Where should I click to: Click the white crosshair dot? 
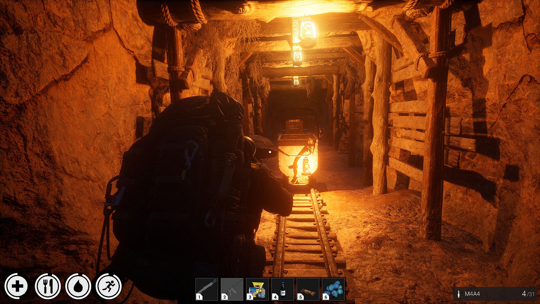pyautogui.click(x=270, y=152)
